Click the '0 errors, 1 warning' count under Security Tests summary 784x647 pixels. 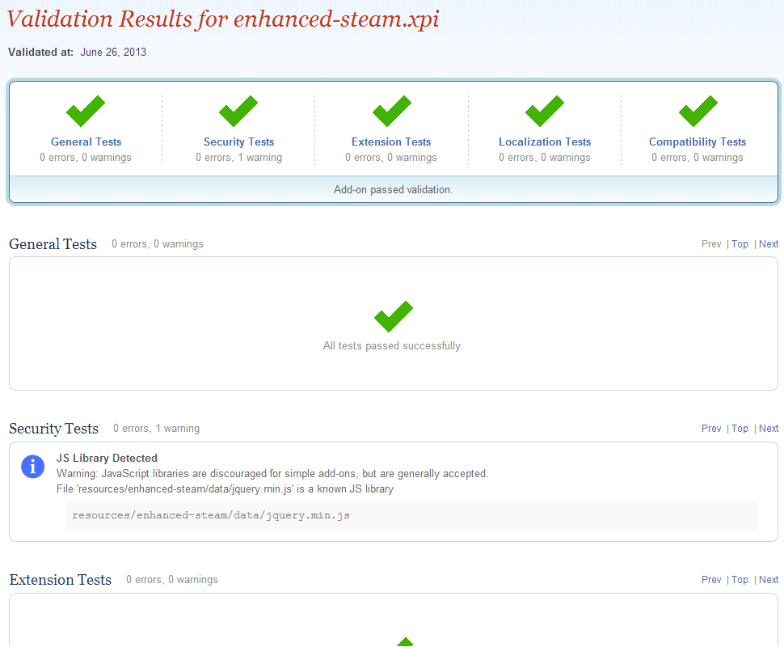point(239,158)
